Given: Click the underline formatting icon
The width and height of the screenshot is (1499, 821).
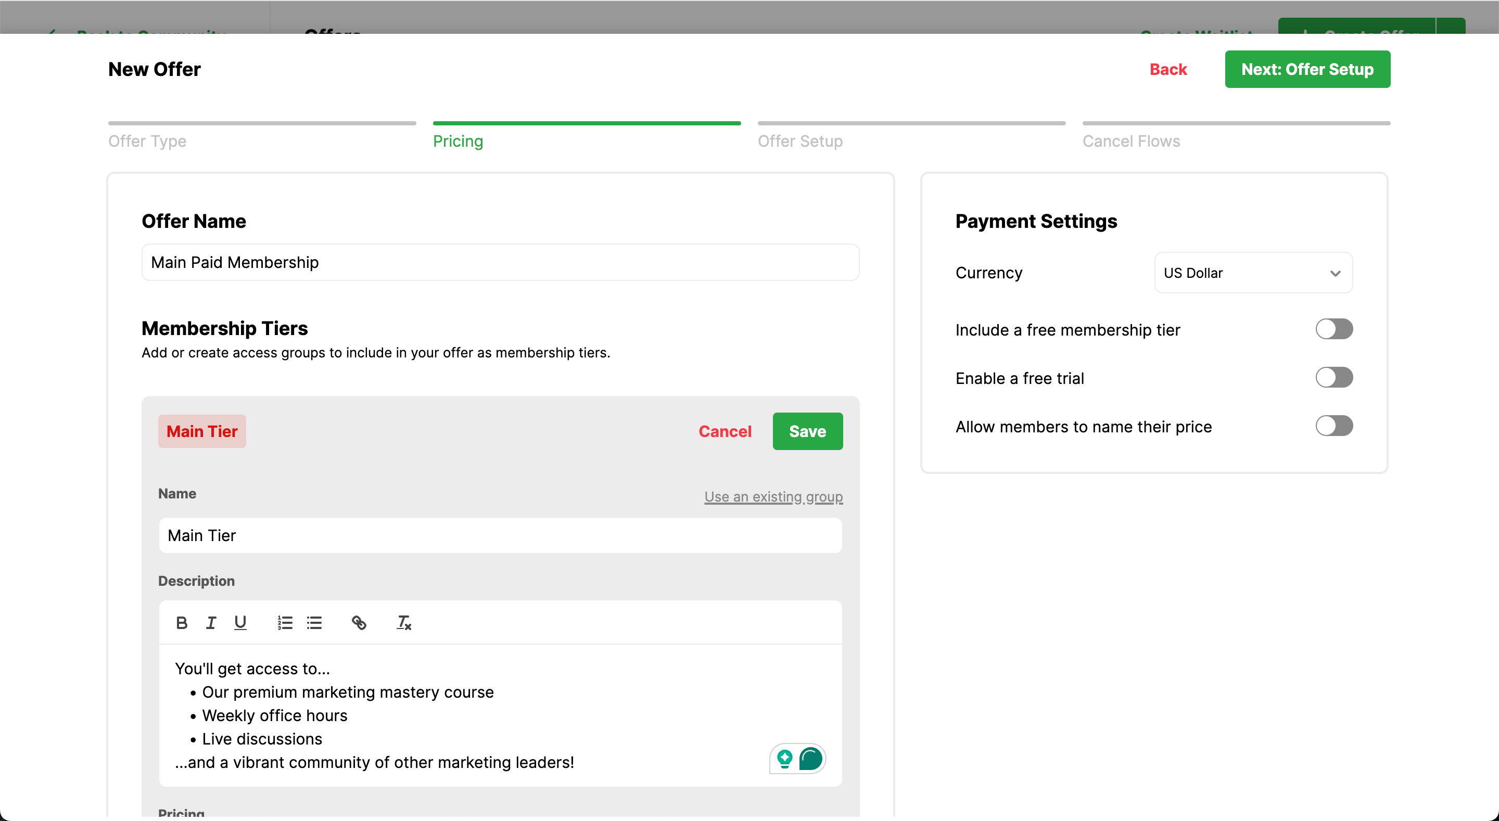Looking at the screenshot, I should 240,623.
